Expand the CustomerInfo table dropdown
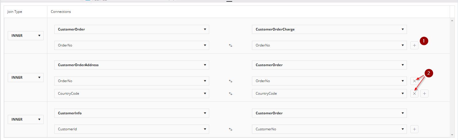Screen dimensions: 458x140 click(131, 113)
